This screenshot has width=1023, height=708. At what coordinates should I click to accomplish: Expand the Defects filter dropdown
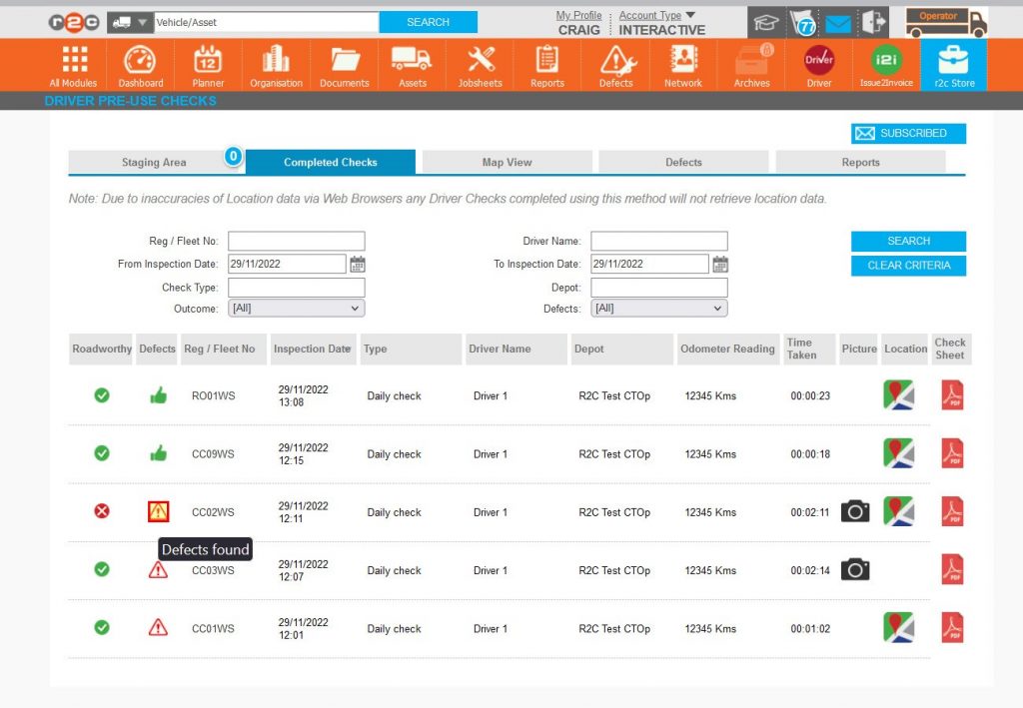coord(658,309)
